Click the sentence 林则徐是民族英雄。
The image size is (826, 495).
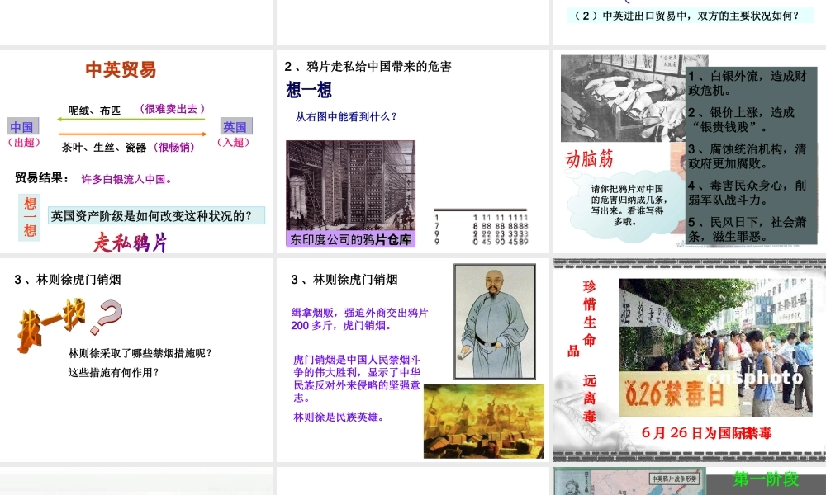[339, 417]
